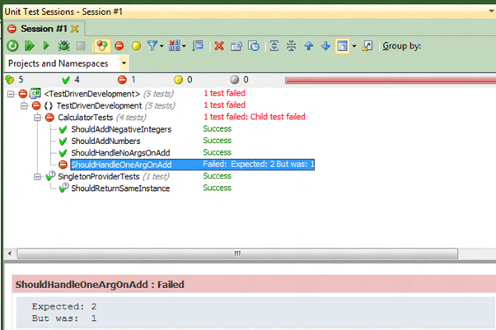496x330 pixels.
Task: Open the output layout dropdown arrow
Action: click(354, 46)
